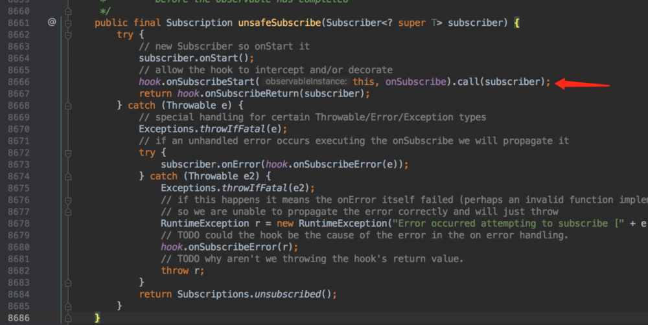Image resolution: width=648 pixels, height=325 pixels.
Task: Click the "observableInstance:" parameter hint
Action: point(307,82)
